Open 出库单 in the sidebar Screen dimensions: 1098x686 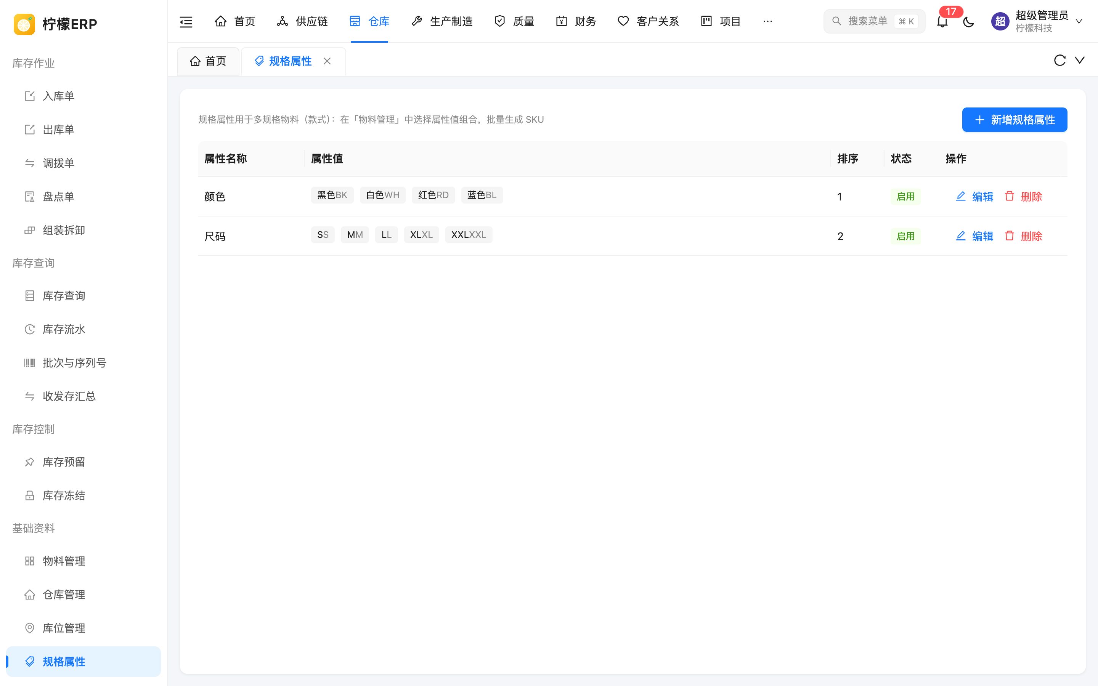[83, 130]
